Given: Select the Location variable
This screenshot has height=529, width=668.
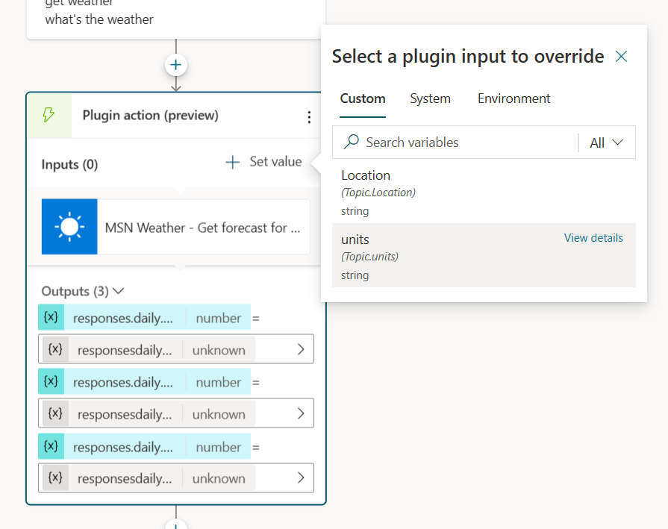Looking at the screenshot, I should [x=484, y=192].
